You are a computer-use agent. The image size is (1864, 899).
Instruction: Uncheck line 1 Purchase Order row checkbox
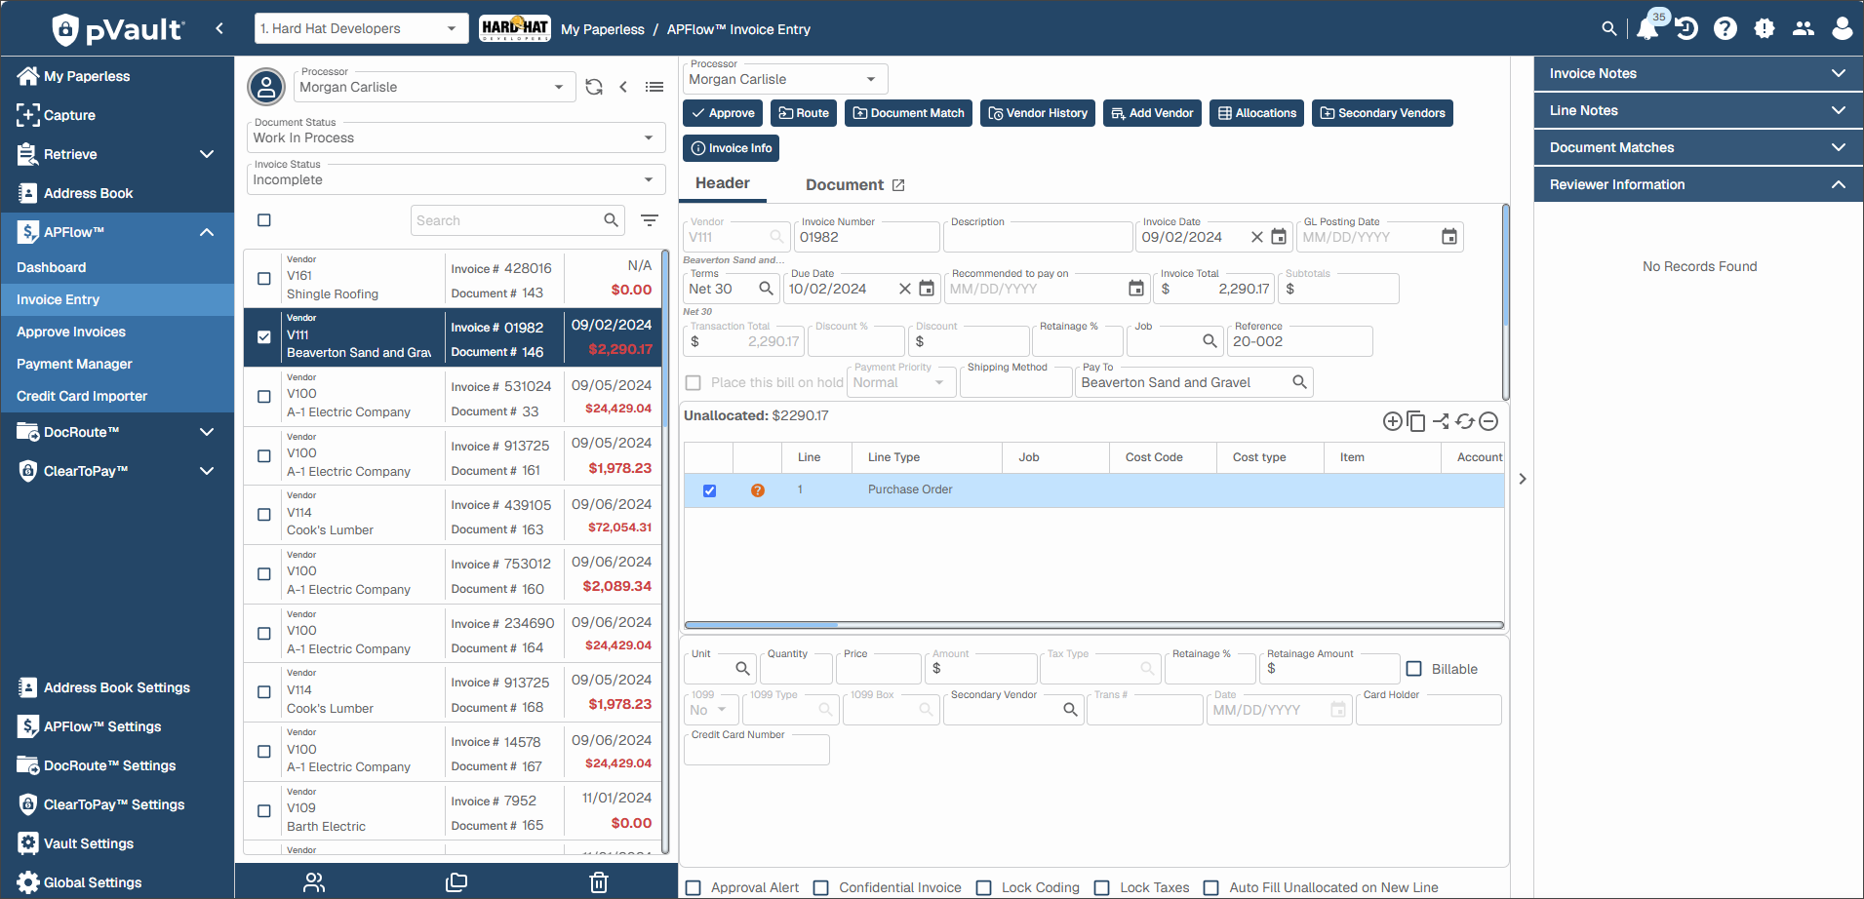(x=709, y=490)
